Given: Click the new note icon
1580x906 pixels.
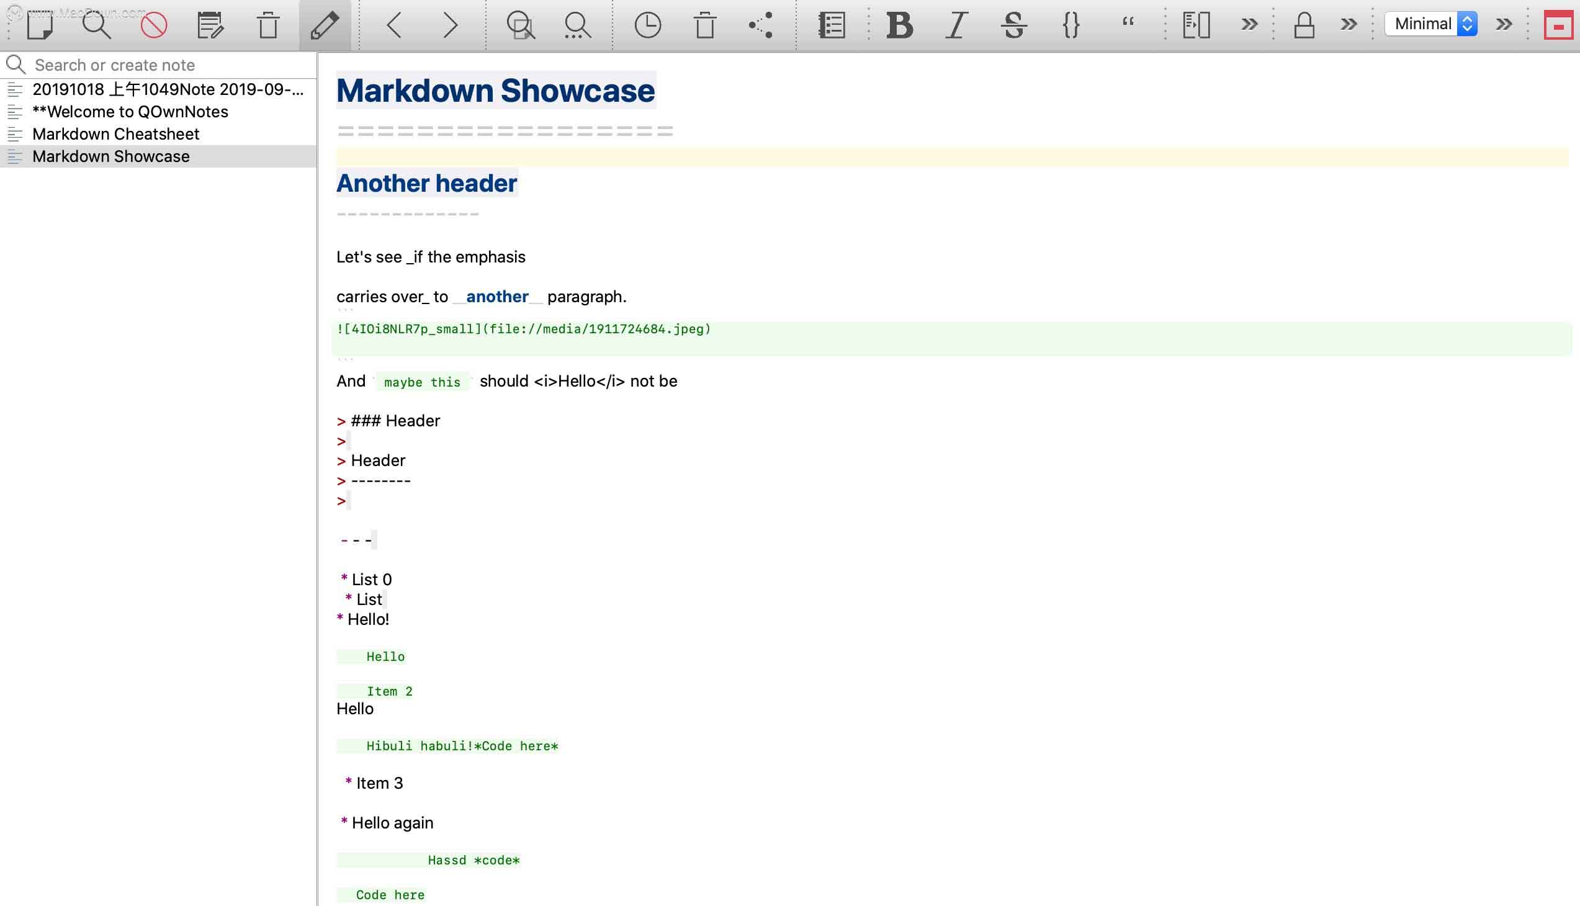Looking at the screenshot, I should point(40,25).
